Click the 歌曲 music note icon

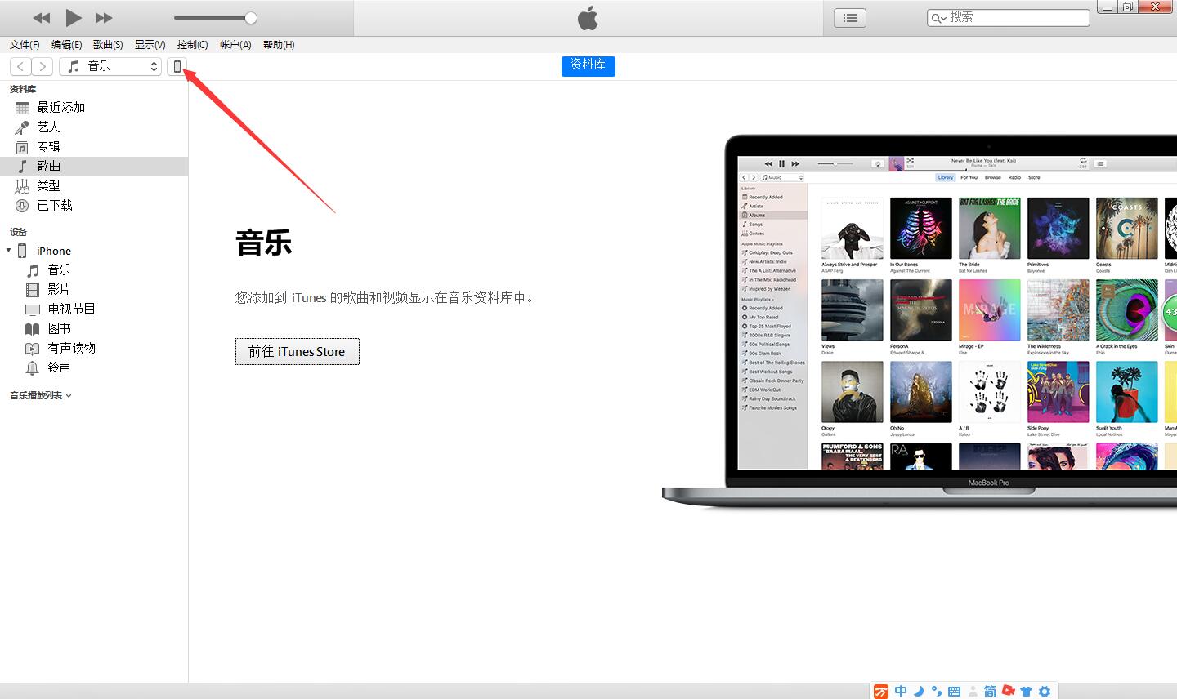[22, 166]
